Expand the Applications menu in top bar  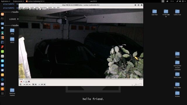tap(6, 1)
